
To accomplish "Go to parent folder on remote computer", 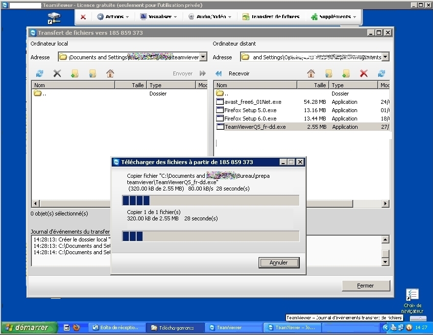I will 329,73.
